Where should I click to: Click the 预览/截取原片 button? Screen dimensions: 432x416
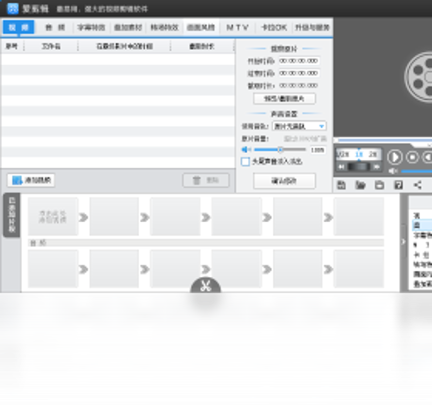point(285,99)
